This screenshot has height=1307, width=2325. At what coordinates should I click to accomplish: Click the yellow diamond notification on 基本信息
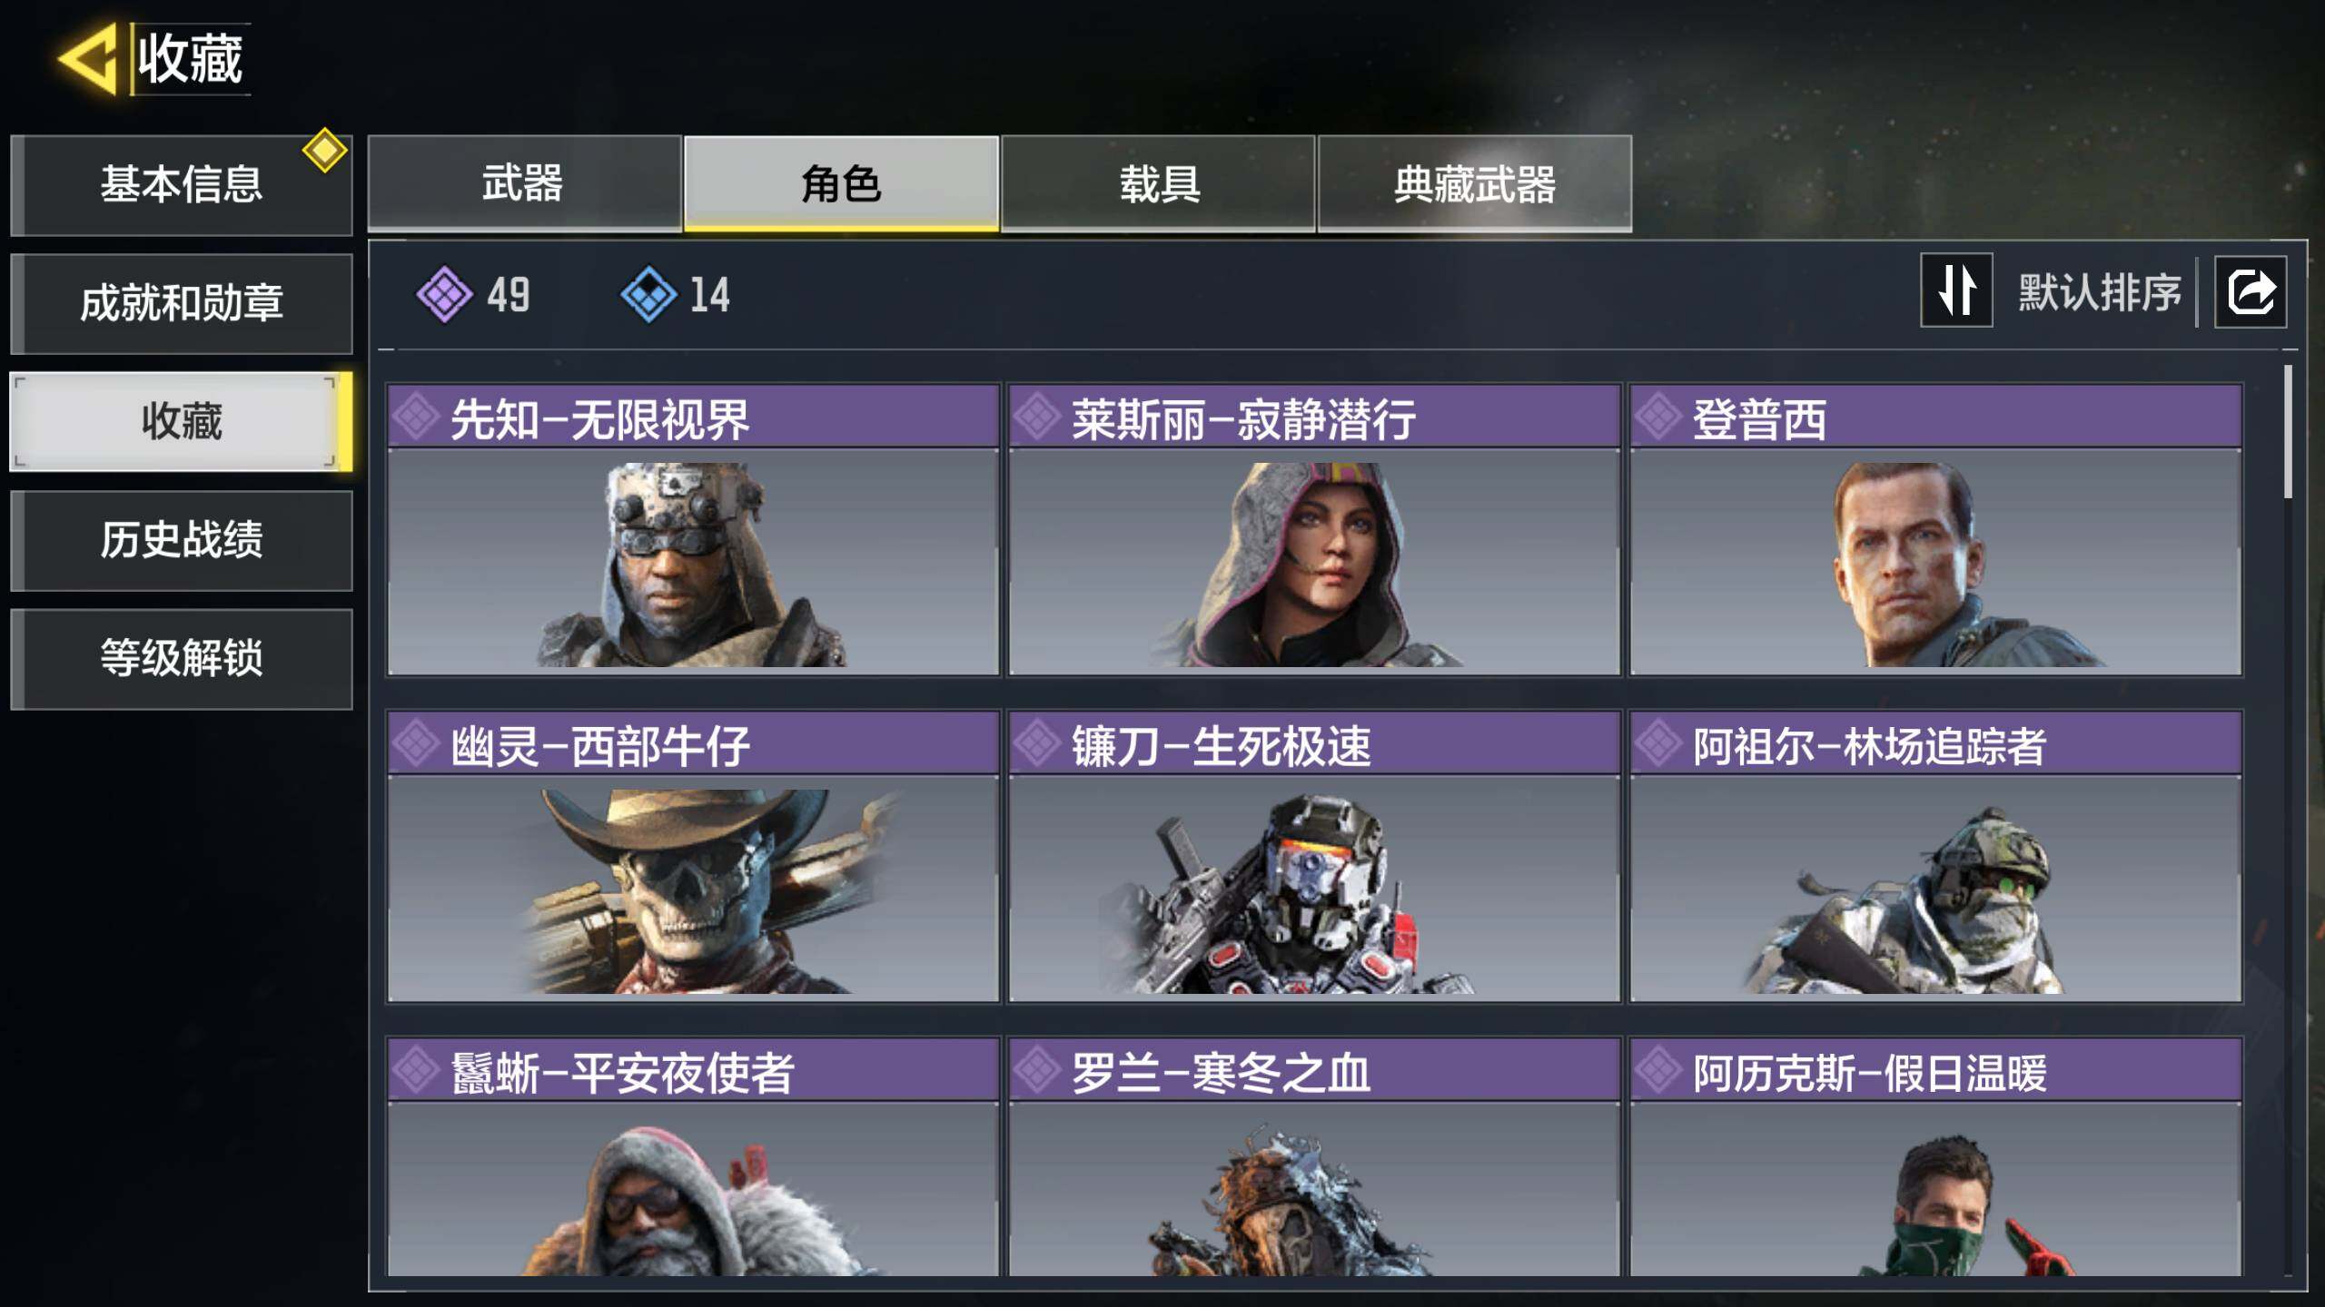click(324, 151)
